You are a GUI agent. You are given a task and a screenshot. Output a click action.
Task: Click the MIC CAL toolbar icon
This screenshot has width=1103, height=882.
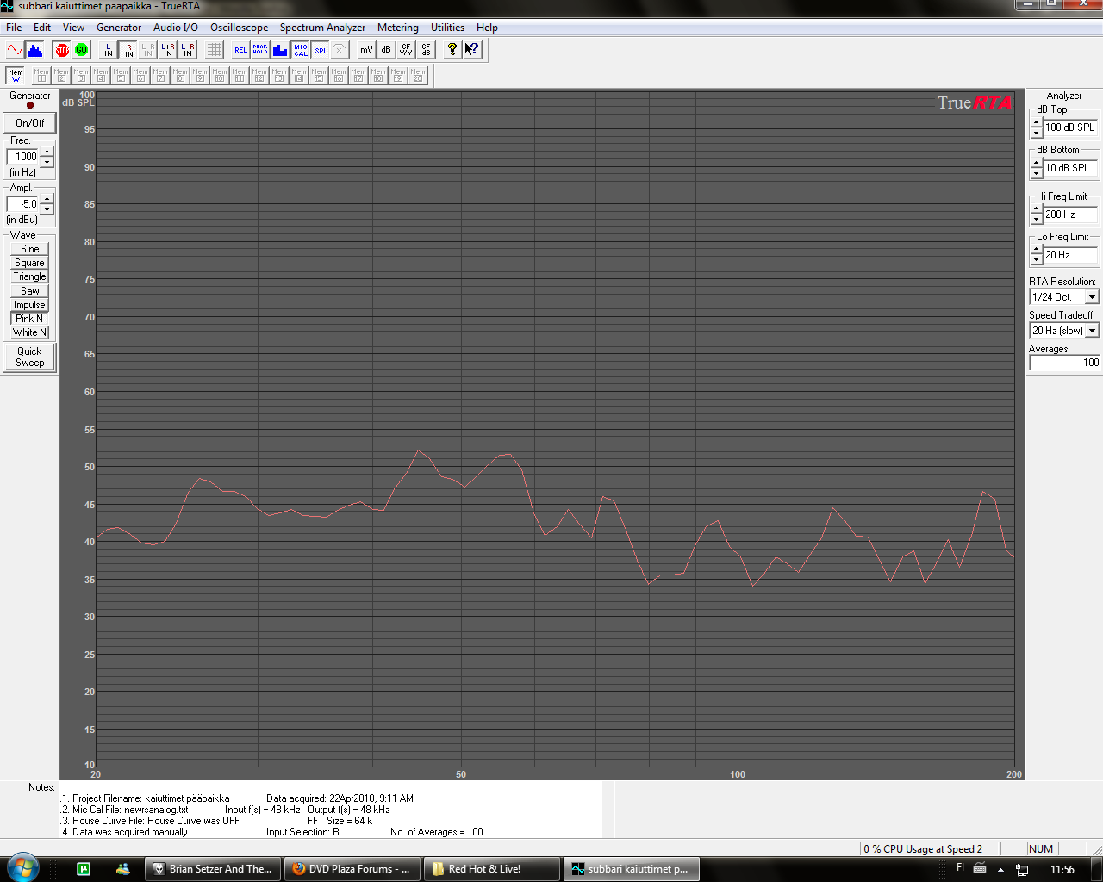coord(300,50)
